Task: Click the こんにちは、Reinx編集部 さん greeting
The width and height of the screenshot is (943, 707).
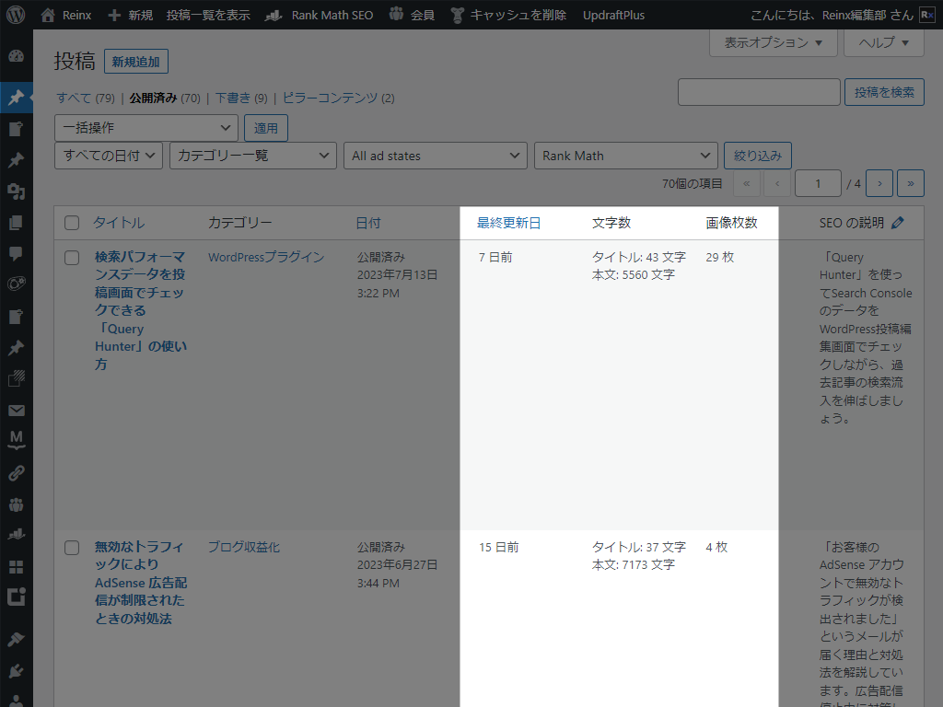Action: [832, 15]
